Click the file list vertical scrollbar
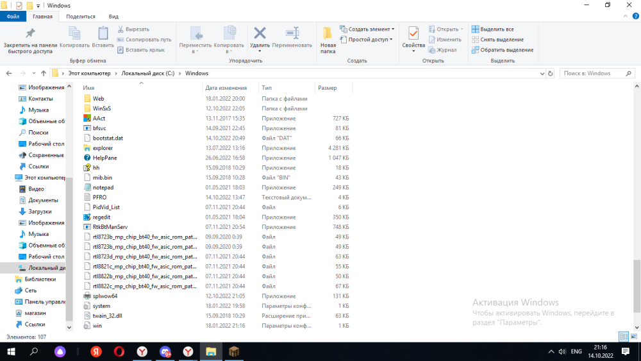 (x=637, y=285)
